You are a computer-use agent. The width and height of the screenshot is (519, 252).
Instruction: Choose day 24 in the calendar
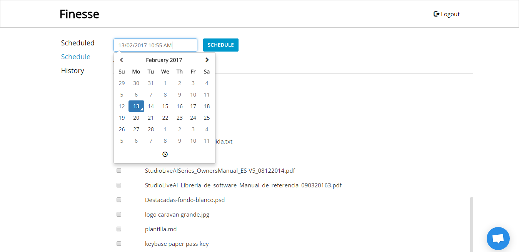click(193, 118)
